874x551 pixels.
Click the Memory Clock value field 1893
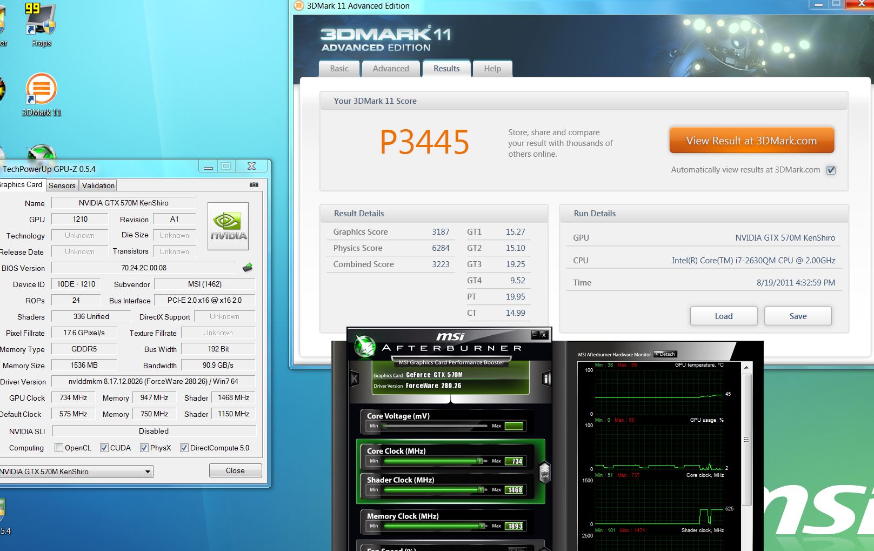(514, 526)
